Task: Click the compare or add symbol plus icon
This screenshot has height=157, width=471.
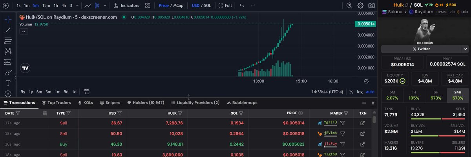Action: 5,5
